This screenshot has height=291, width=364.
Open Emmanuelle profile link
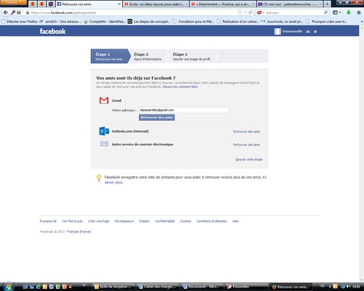292,31
